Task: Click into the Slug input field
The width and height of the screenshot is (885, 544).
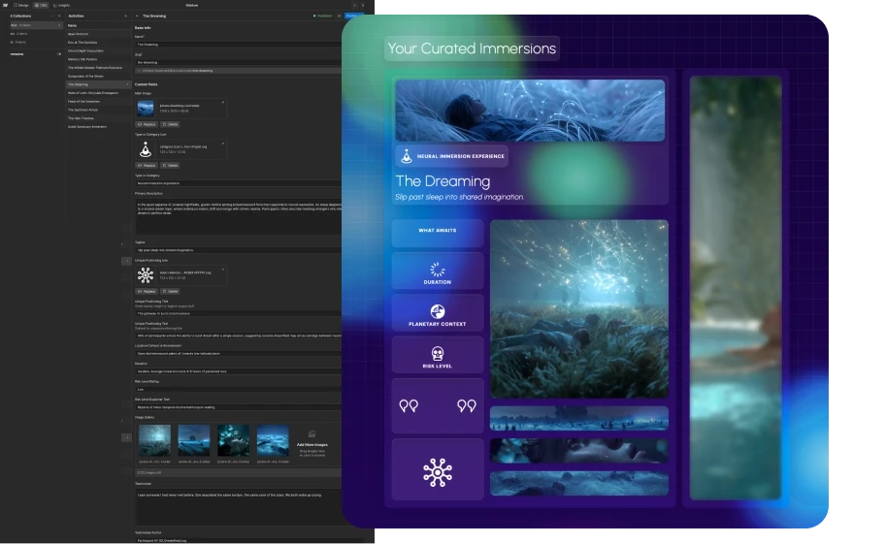Action: tap(238, 63)
